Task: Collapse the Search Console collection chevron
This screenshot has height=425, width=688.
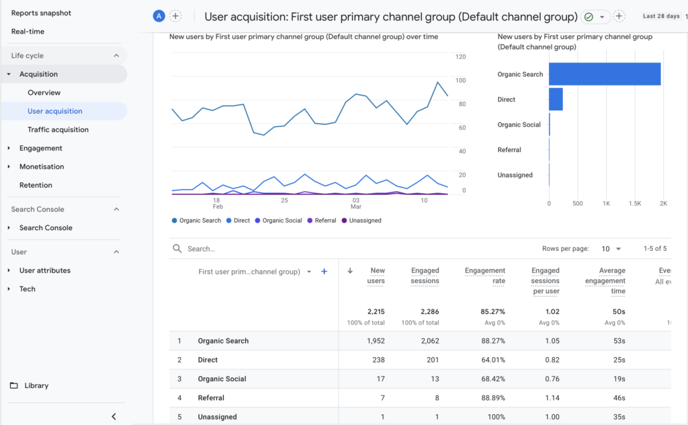Action: pos(116,209)
